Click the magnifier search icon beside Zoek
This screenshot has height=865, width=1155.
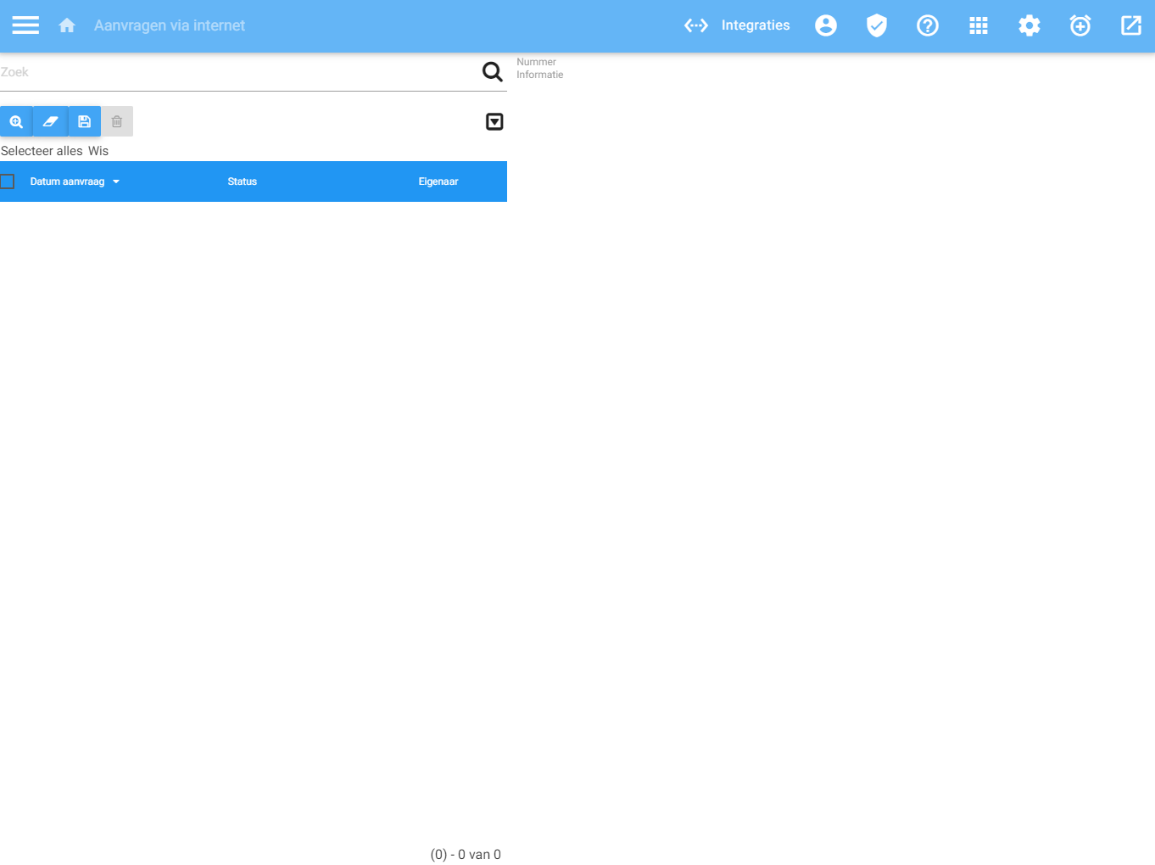pos(492,72)
